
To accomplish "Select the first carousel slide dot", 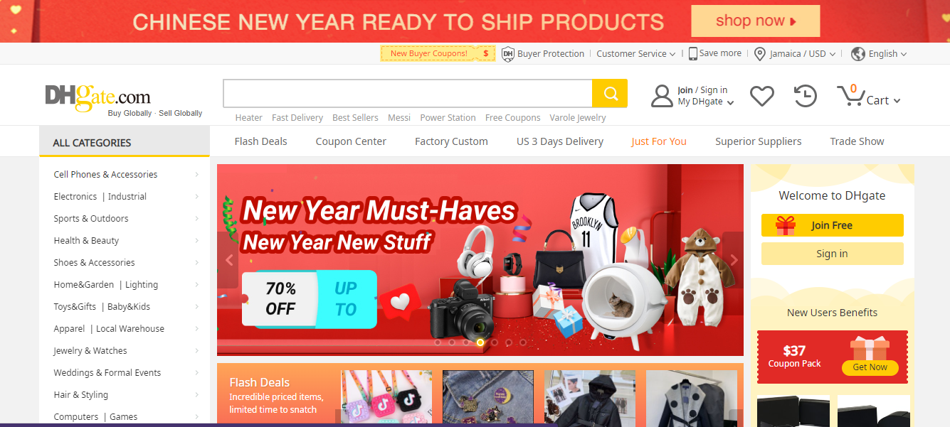I will (438, 342).
